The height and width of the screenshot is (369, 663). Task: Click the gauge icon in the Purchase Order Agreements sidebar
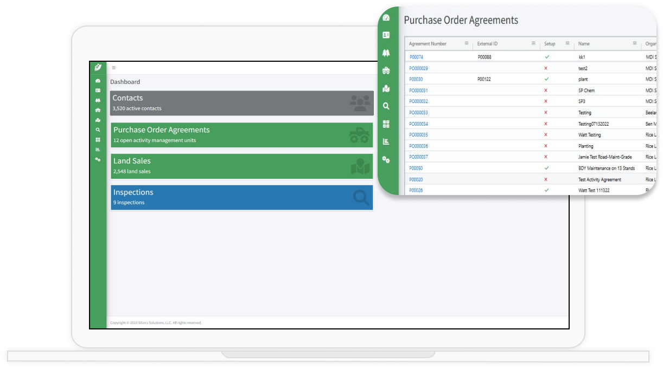pos(386,18)
